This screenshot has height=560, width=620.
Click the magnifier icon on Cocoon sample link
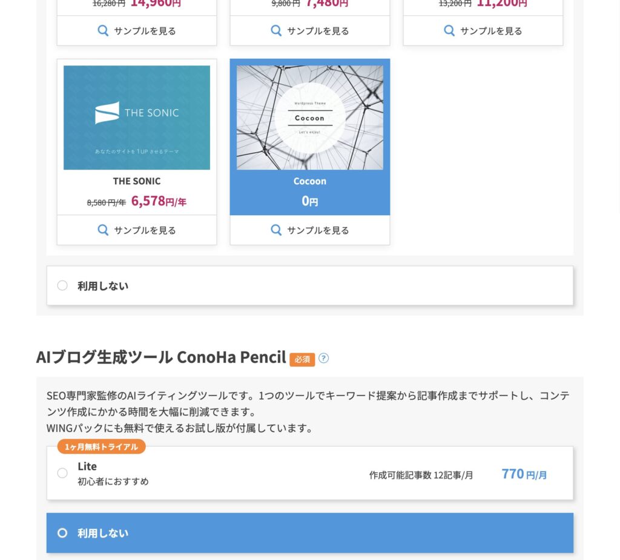tap(276, 230)
